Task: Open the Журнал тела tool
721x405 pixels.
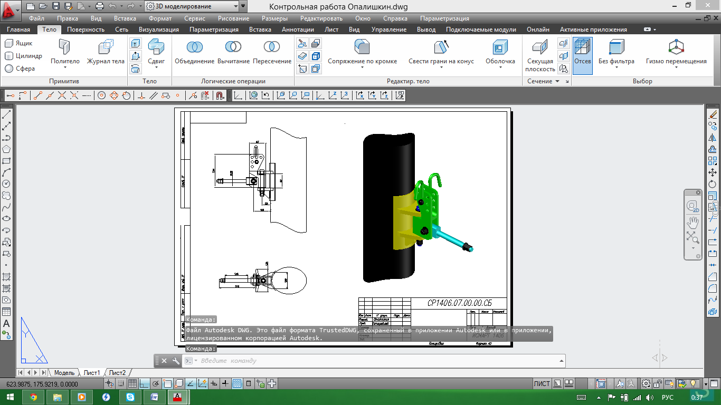Action: (106, 53)
